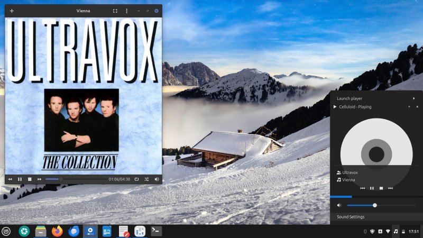The image size is (423, 238).
Task: Stop playback from the sound applet
Action: point(381,188)
